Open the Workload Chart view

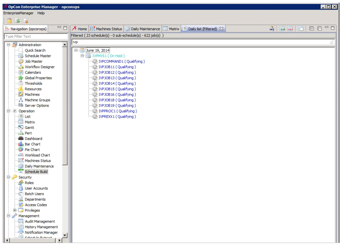[37, 155]
